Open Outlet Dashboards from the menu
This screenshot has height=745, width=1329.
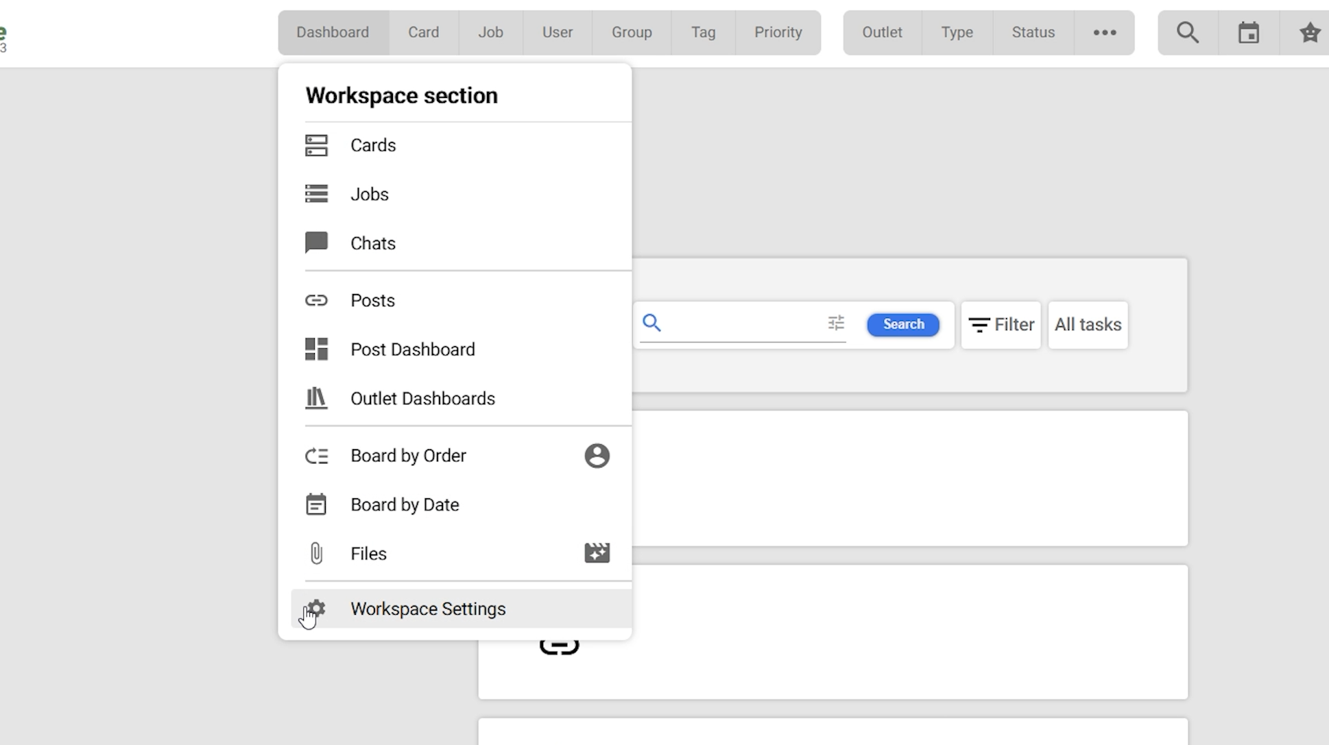pos(422,399)
